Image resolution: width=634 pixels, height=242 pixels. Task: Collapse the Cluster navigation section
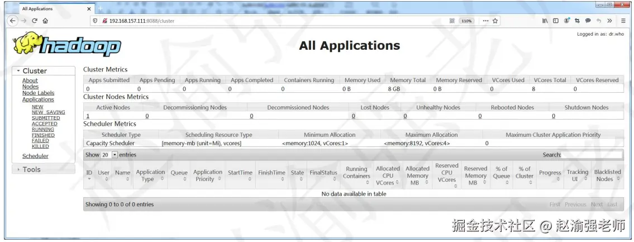43,71
